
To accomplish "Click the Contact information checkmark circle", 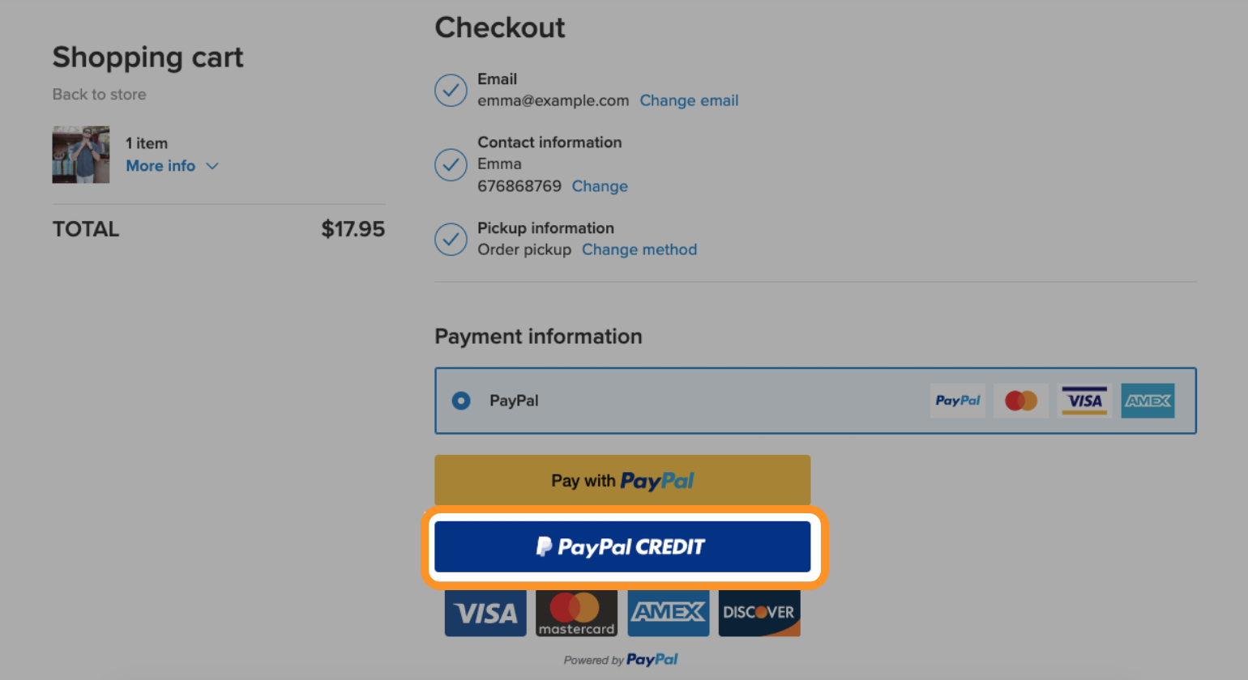I will [x=451, y=164].
